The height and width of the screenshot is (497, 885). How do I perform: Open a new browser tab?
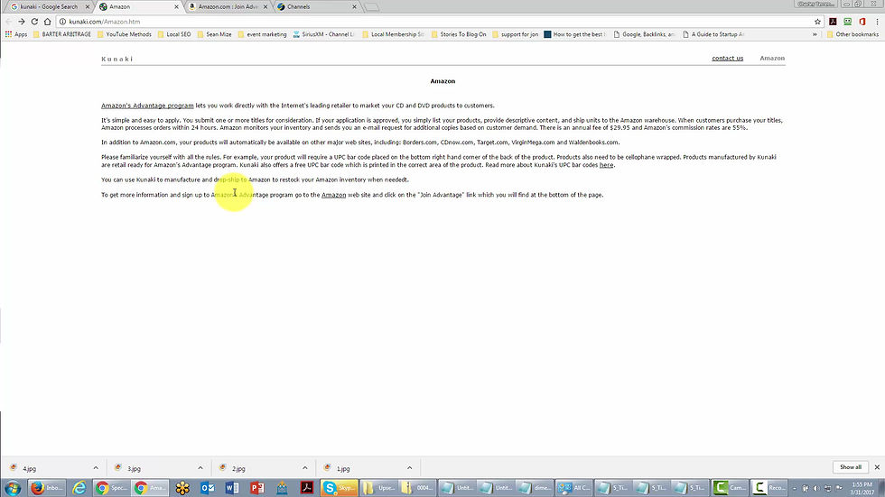(x=371, y=6)
